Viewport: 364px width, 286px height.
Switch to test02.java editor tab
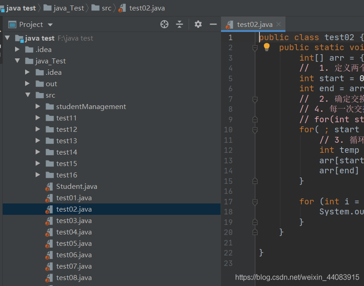coord(253,24)
